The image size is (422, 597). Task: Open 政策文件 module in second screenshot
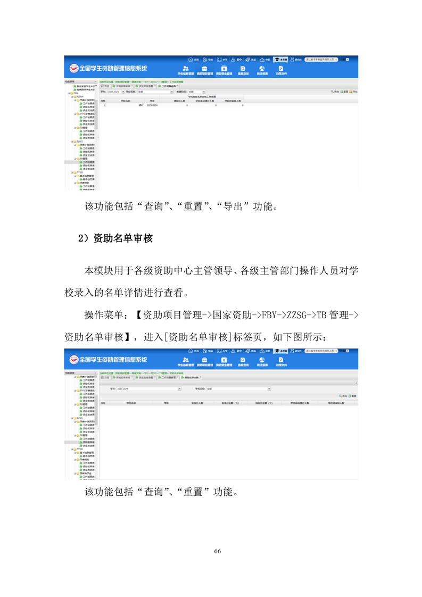pos(281,362)
